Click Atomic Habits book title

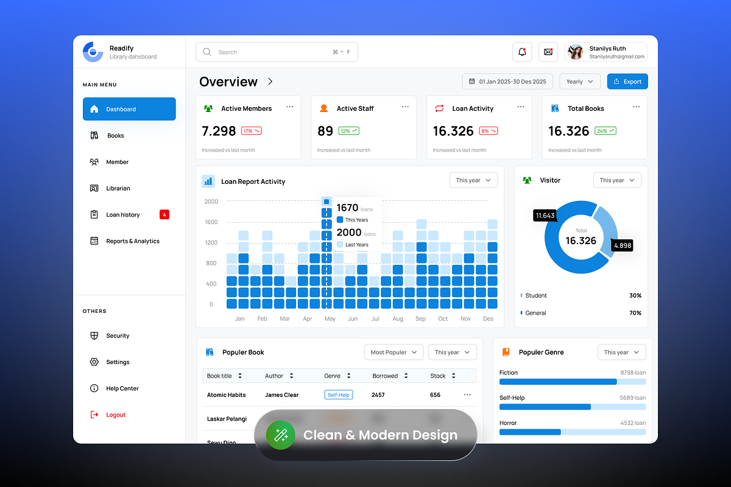point(227,395)
